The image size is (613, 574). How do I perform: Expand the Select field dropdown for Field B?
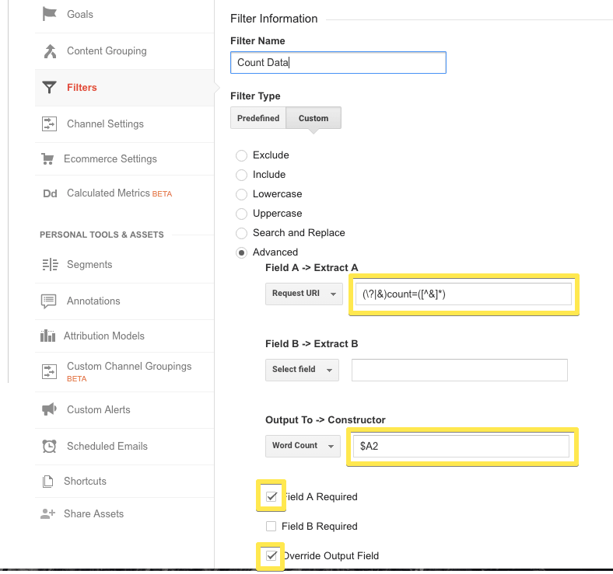tap(302, 370)
